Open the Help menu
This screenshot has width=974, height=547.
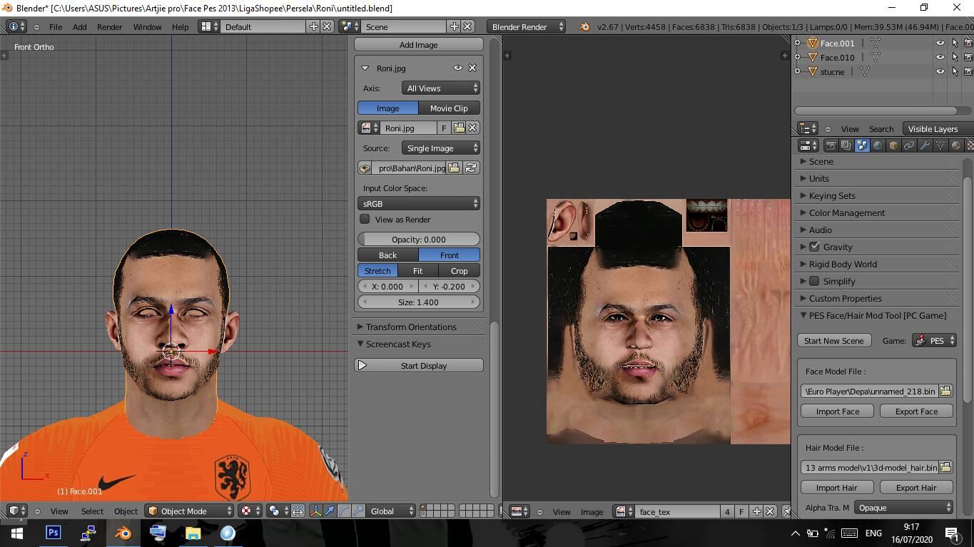click(x=180, y=26)
